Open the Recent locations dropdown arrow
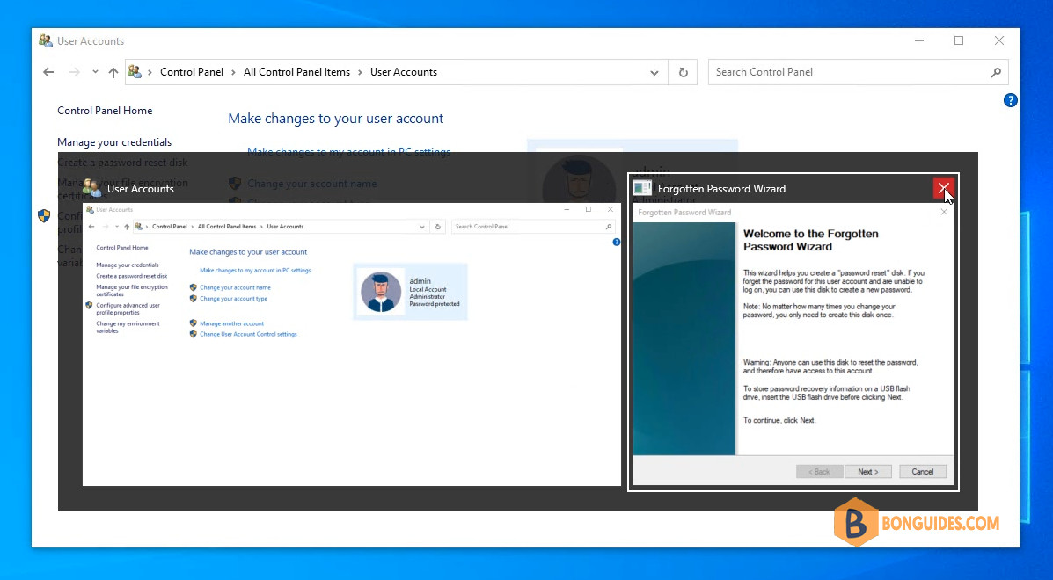 tap(95, 72)
